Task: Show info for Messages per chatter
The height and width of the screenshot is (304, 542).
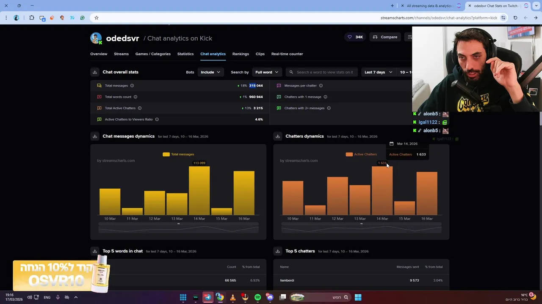Action: (321, 86)
